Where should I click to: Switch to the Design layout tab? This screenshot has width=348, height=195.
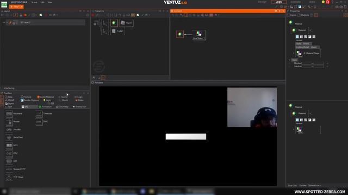pyautogui.click(x=262, y=2)
